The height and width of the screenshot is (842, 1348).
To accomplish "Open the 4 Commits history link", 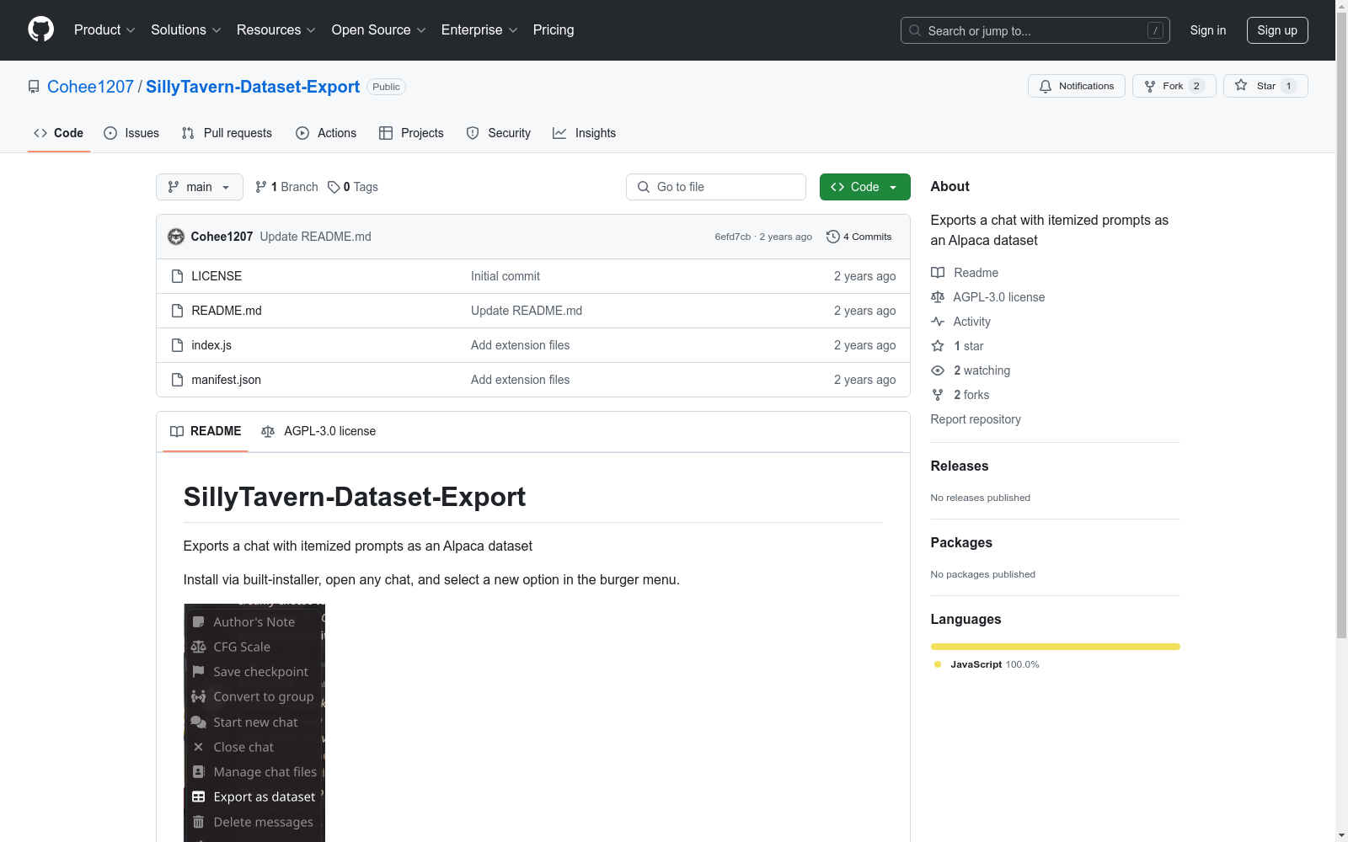I will click(x=859, y=237).
